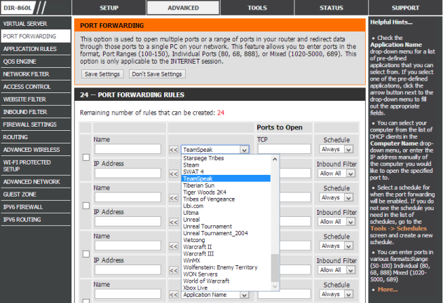This screenshot has height=303, width=443.
Task: Click << button beside first IP Address
Action: coord(173,174)
